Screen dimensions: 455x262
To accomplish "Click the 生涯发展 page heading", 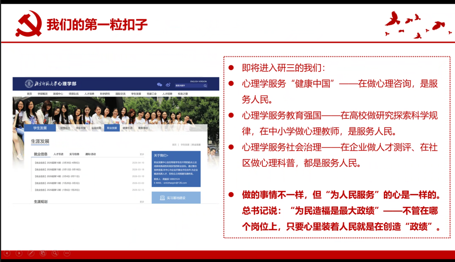I will (x=40, y=141).
